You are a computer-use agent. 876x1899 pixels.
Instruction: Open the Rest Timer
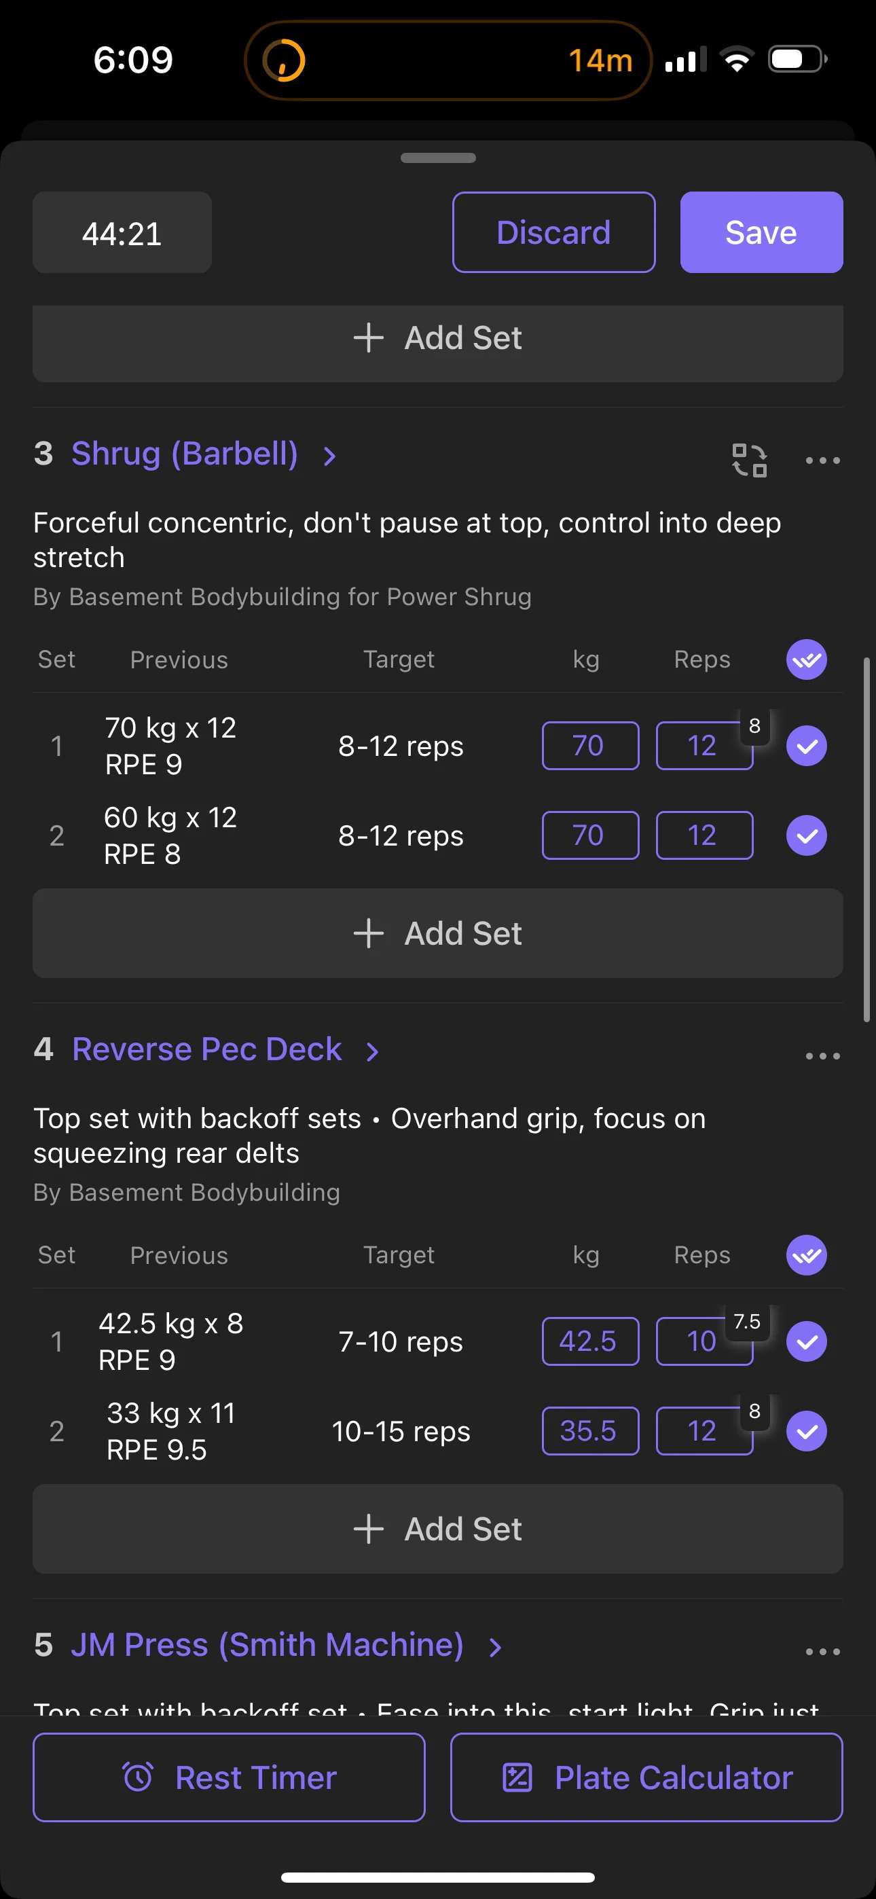click(x=229, y=1777)
